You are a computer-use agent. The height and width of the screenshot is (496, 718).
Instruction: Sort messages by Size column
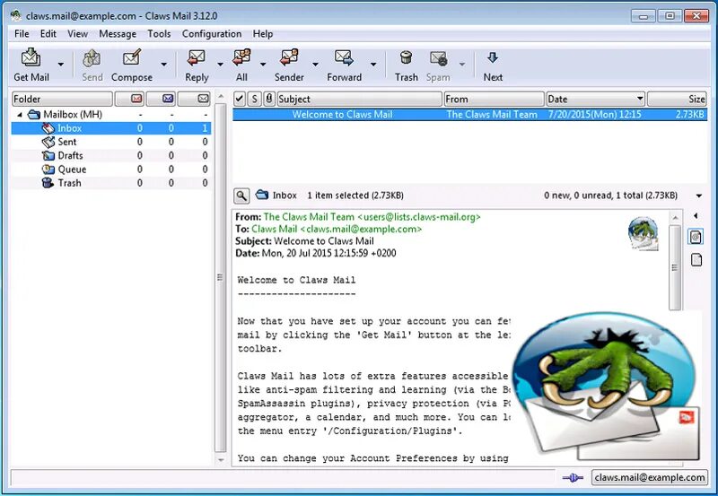click(677, 99)
